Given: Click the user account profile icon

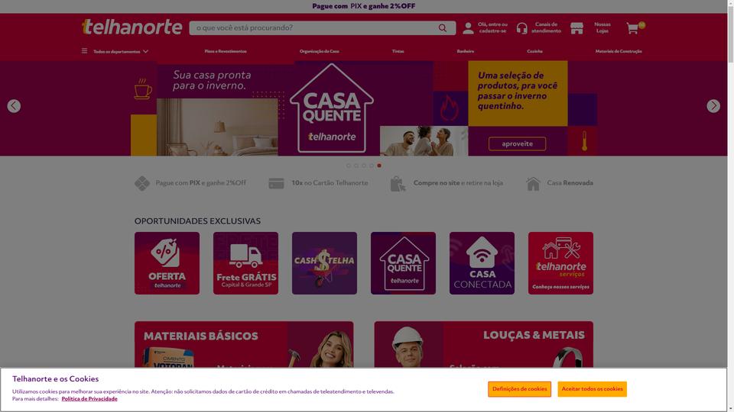Looking at the screenshot, I should (x=468, y=28).
